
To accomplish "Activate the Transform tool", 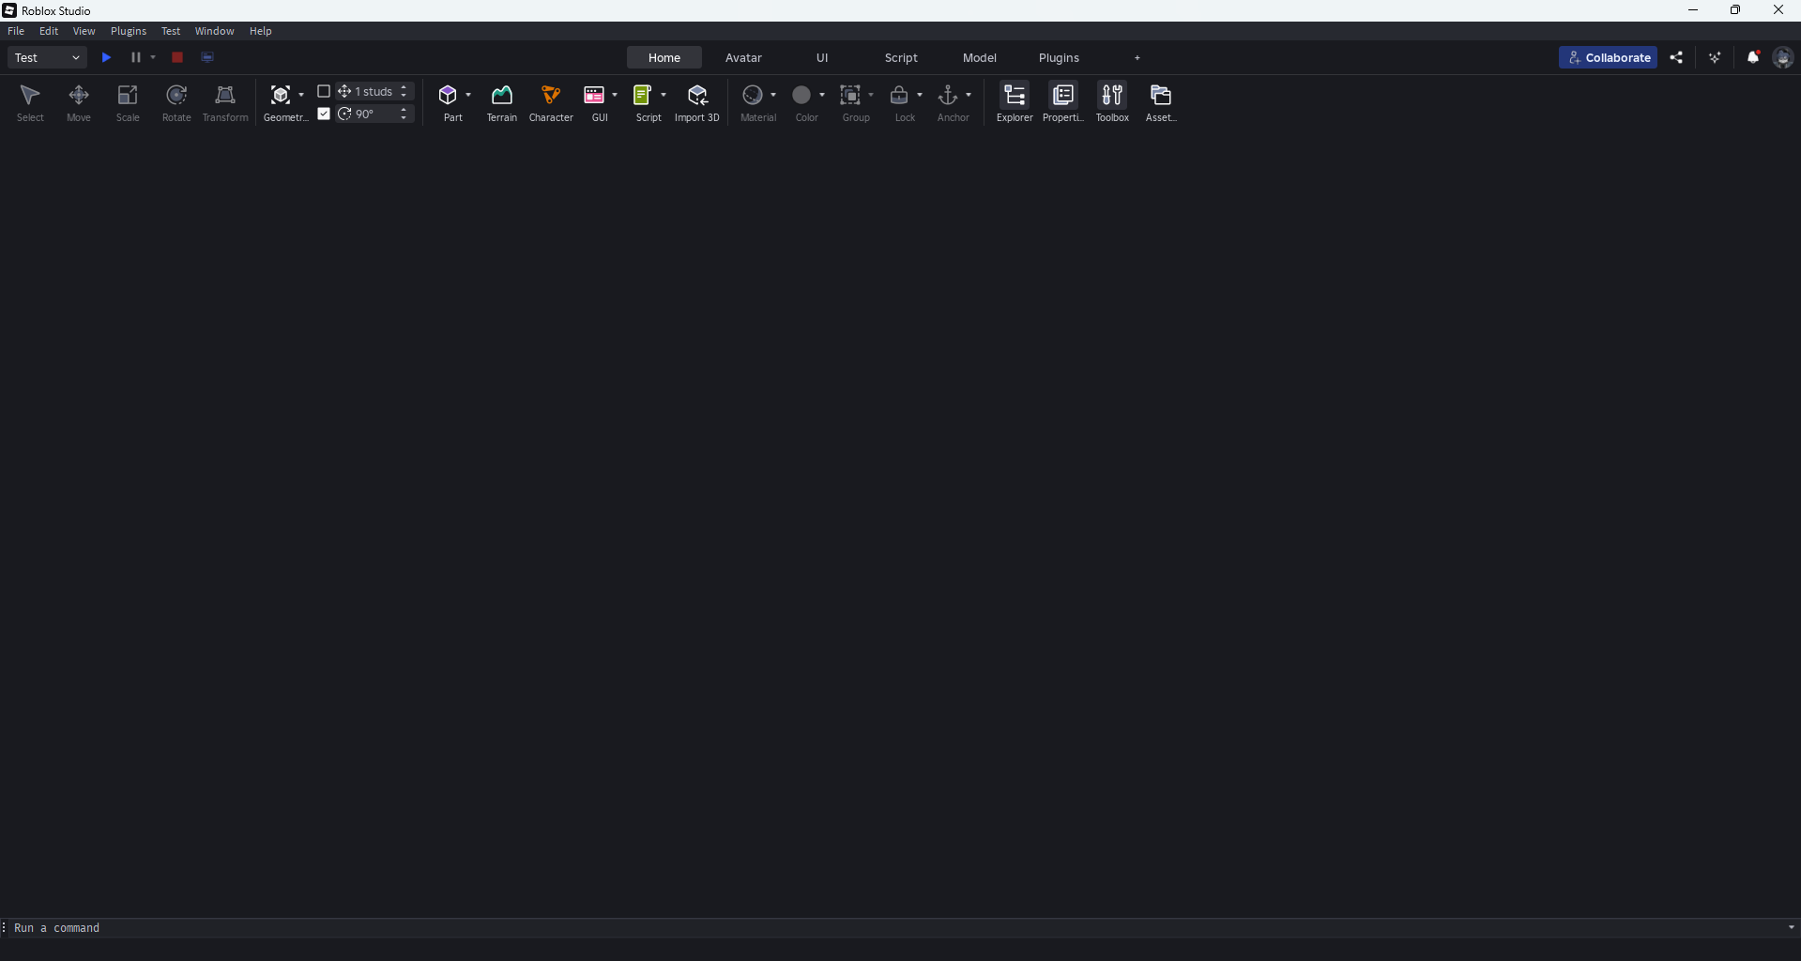I will 225,102.
